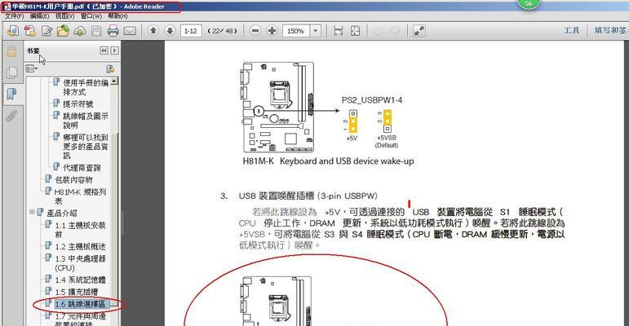Select the 1.4 系統記憶體 bookmark

(x=80, y=280)
